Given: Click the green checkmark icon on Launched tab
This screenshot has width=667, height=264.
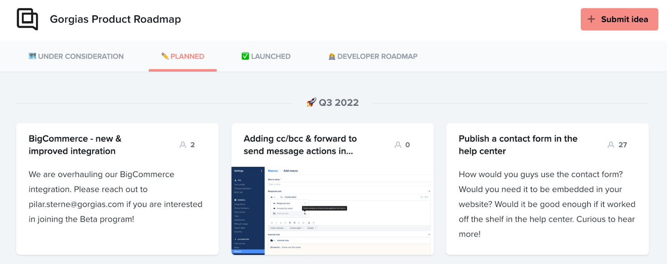Looking at the screenshot, I should tap(245, 56).
